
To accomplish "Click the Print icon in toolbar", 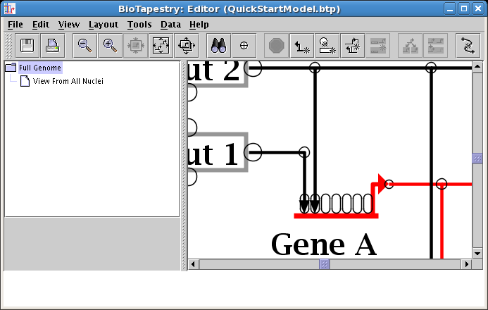I will 52,45.
